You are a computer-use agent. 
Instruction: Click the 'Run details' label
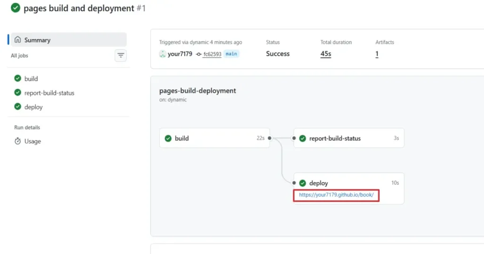tap(27, 127)
